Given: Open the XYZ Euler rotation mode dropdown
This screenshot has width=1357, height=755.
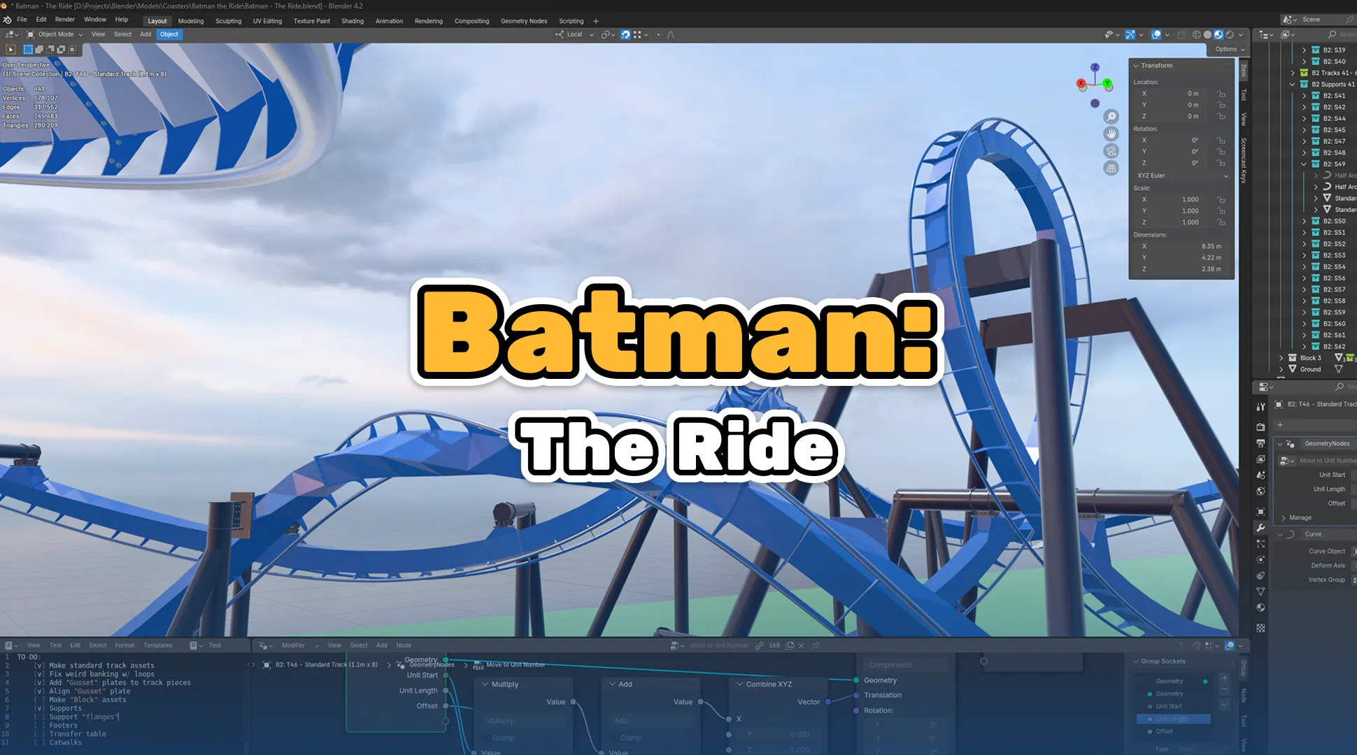Looking at the screenshot, I should pos(1182,175).
